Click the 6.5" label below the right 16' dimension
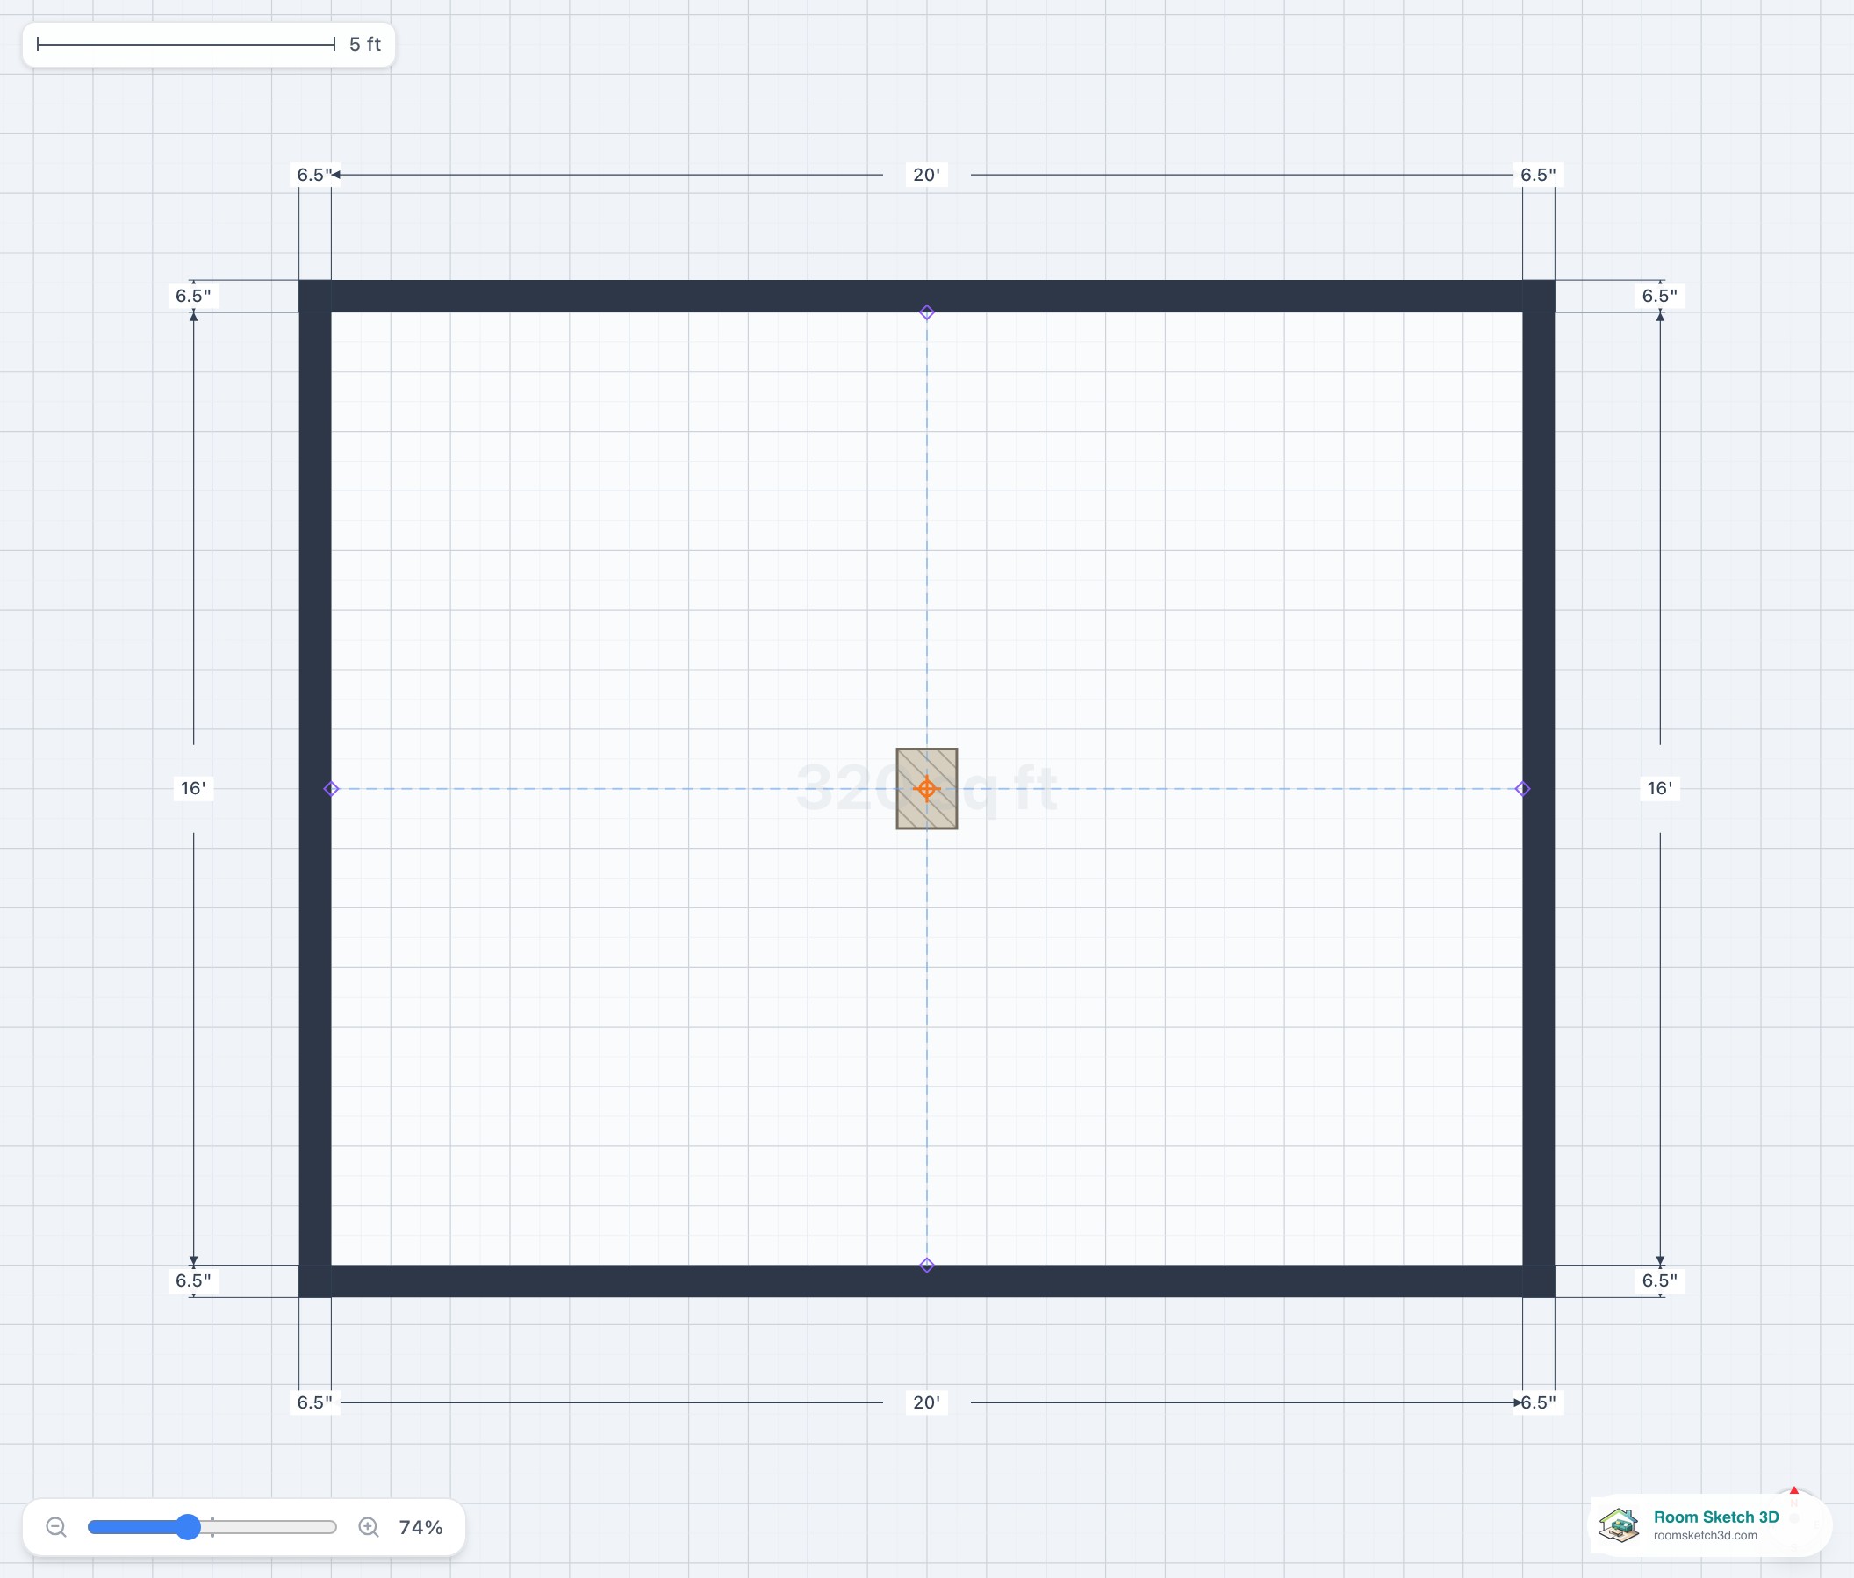Viewport: 1854px width, 1578px height. (x=1660, y=1281)
